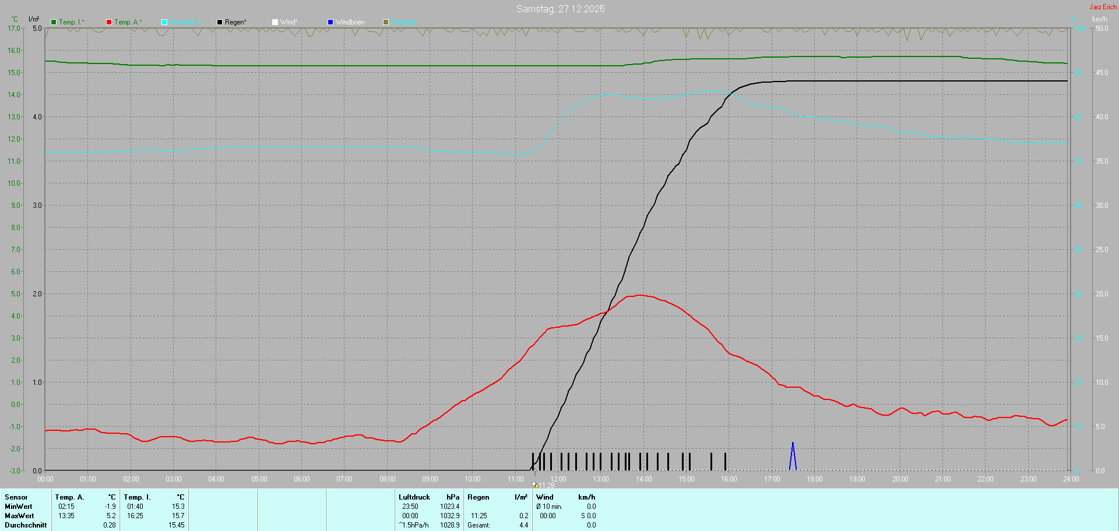Click the Luftdruck maximum value '1032.9'
The width and height of the screenshot is (1119, 531).
[450, 516]
